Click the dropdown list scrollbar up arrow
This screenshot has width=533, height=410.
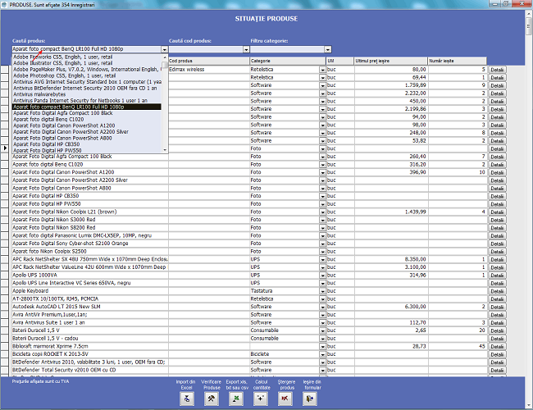[165, 57]
